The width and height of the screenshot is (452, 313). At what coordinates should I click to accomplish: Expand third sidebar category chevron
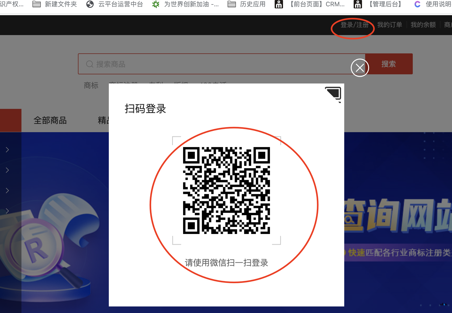click(7, 191)
